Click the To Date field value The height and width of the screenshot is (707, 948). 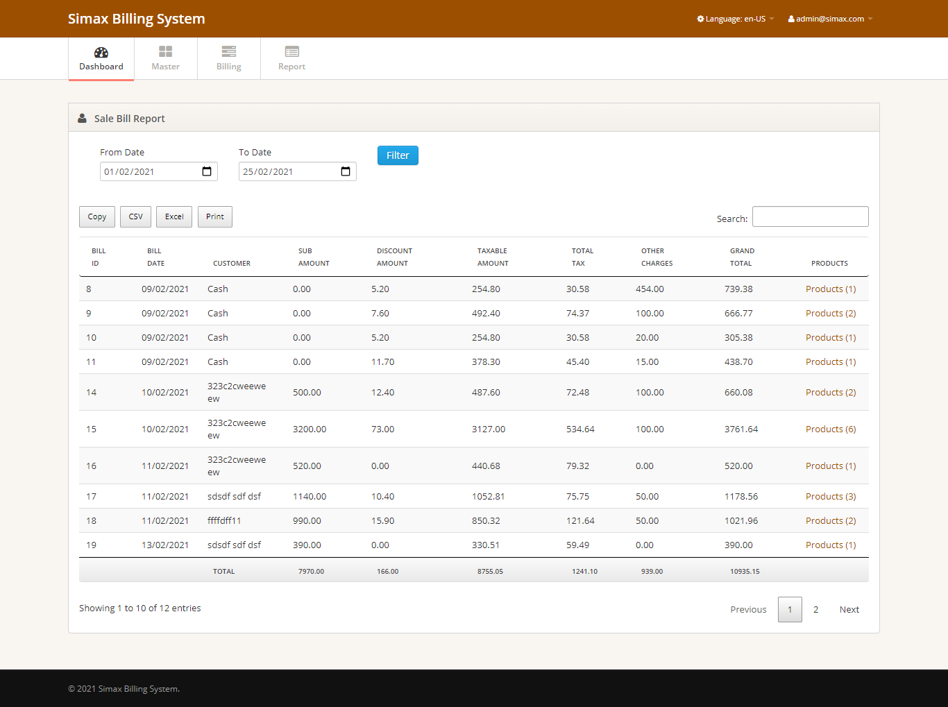pyautogui.click(x=268, y=171)
